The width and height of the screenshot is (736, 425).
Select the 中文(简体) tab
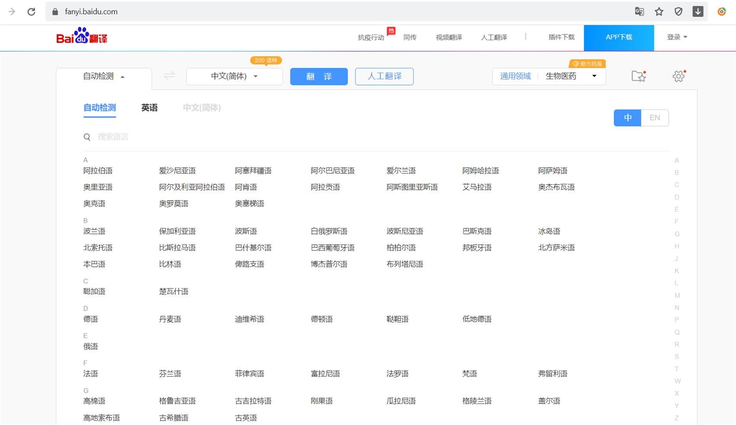[202, 108]
